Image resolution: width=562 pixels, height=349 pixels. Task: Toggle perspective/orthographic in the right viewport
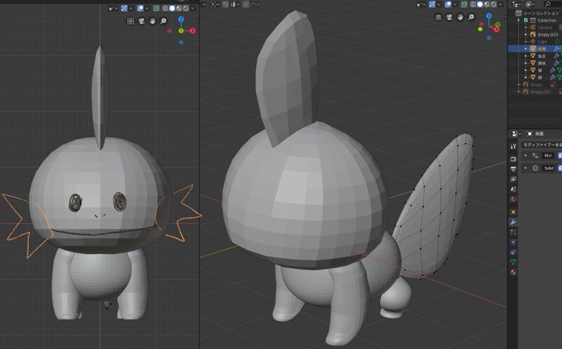coord(438,17)
